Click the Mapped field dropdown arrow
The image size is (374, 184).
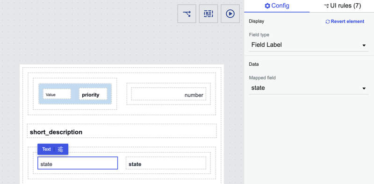tap(364, 88)
